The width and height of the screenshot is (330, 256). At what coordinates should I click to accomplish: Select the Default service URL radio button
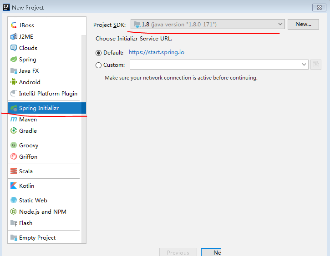99,53
